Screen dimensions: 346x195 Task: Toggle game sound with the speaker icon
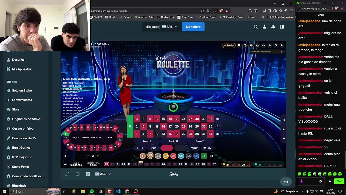(x=263, y=45)
